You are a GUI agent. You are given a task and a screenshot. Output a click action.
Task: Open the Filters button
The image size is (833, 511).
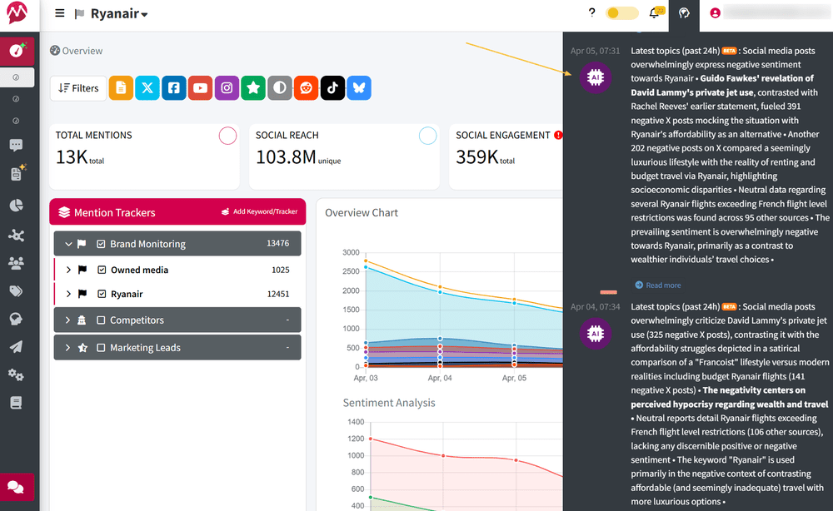pos(78,88)
